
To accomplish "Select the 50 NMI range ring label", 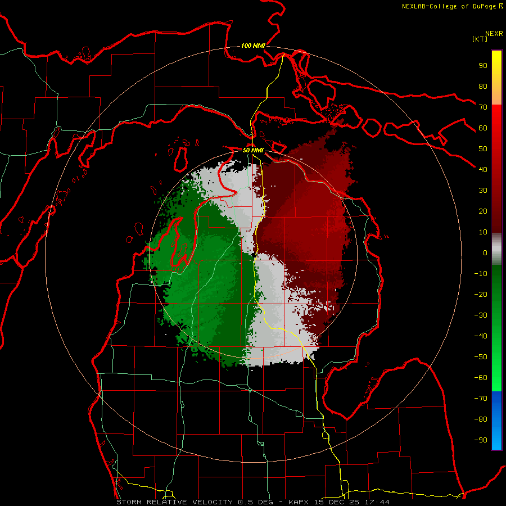I will 253,150.
